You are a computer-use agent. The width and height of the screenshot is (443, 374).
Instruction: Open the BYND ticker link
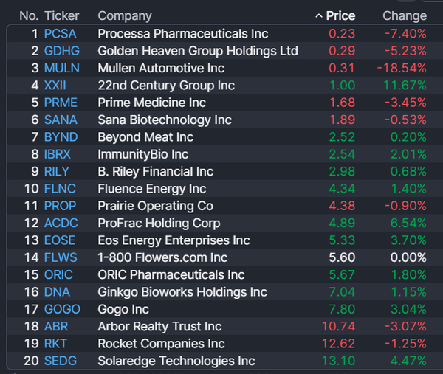(61, 137)
